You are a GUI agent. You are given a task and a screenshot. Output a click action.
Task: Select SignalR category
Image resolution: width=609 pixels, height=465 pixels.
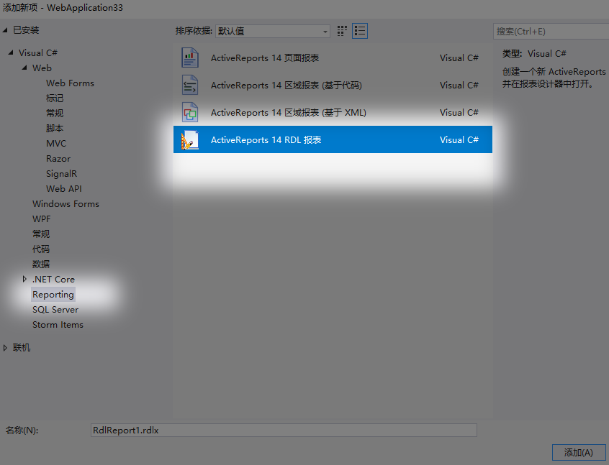coord(61,174)
